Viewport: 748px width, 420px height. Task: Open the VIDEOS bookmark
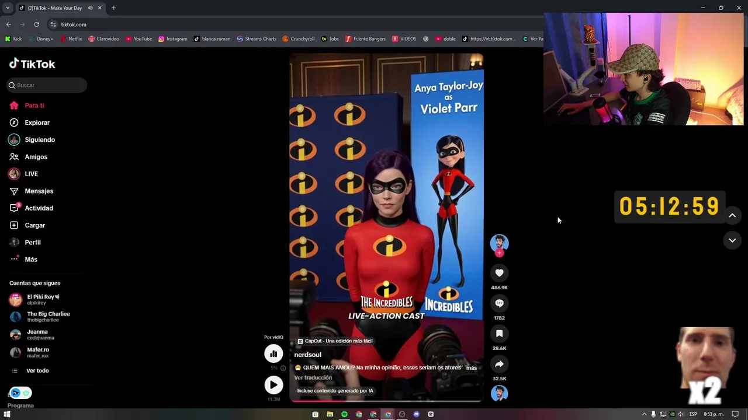[404, 39]
